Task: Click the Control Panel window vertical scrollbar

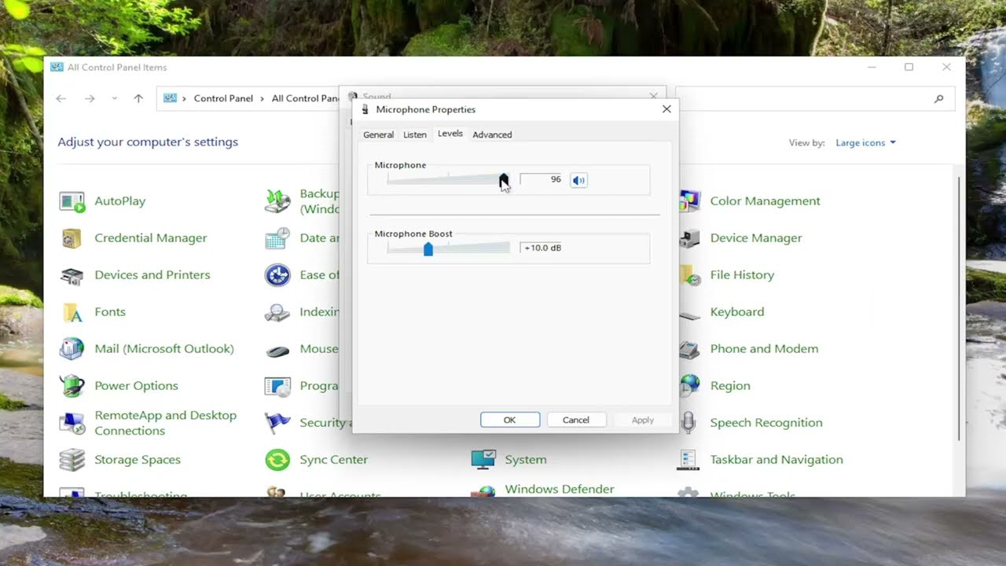Action: coord(960,308)
